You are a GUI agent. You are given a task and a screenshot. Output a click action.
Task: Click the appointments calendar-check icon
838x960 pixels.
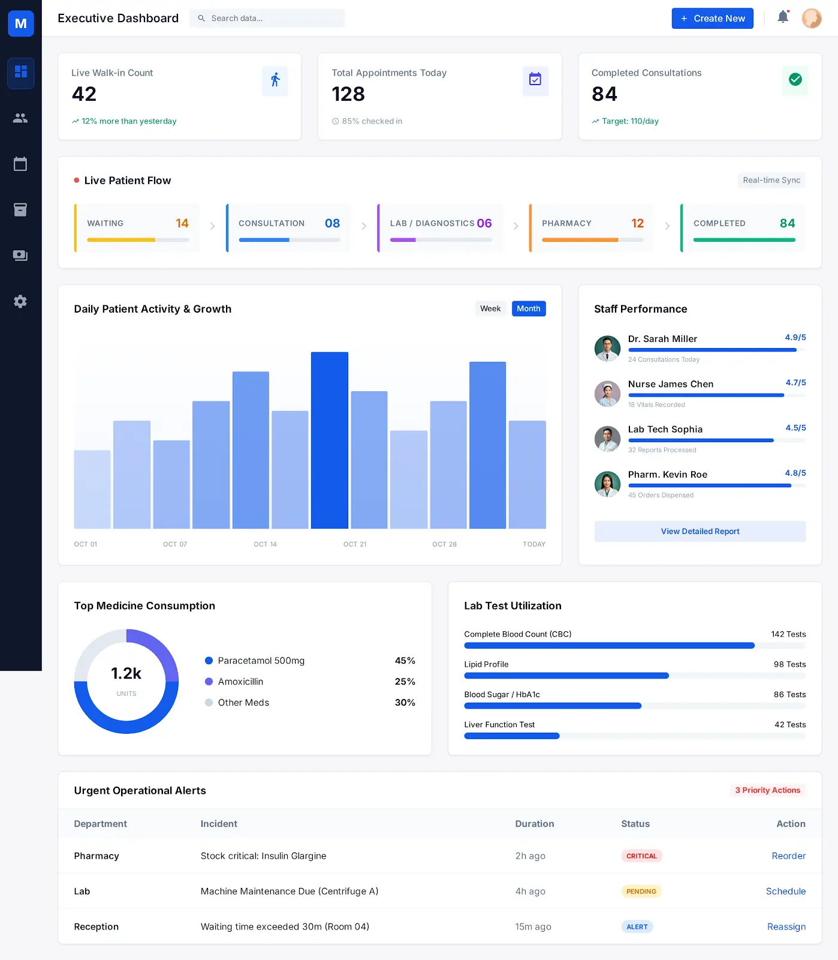[x=535, y=80]
